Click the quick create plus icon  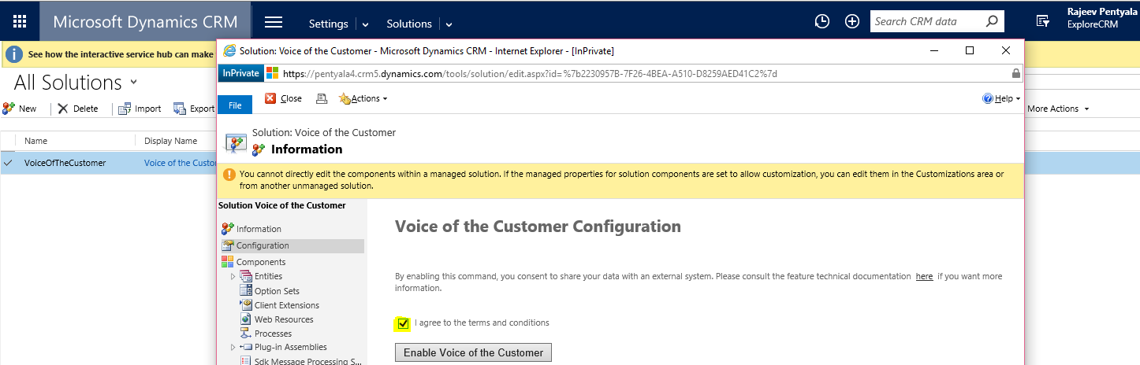(851, 22)
